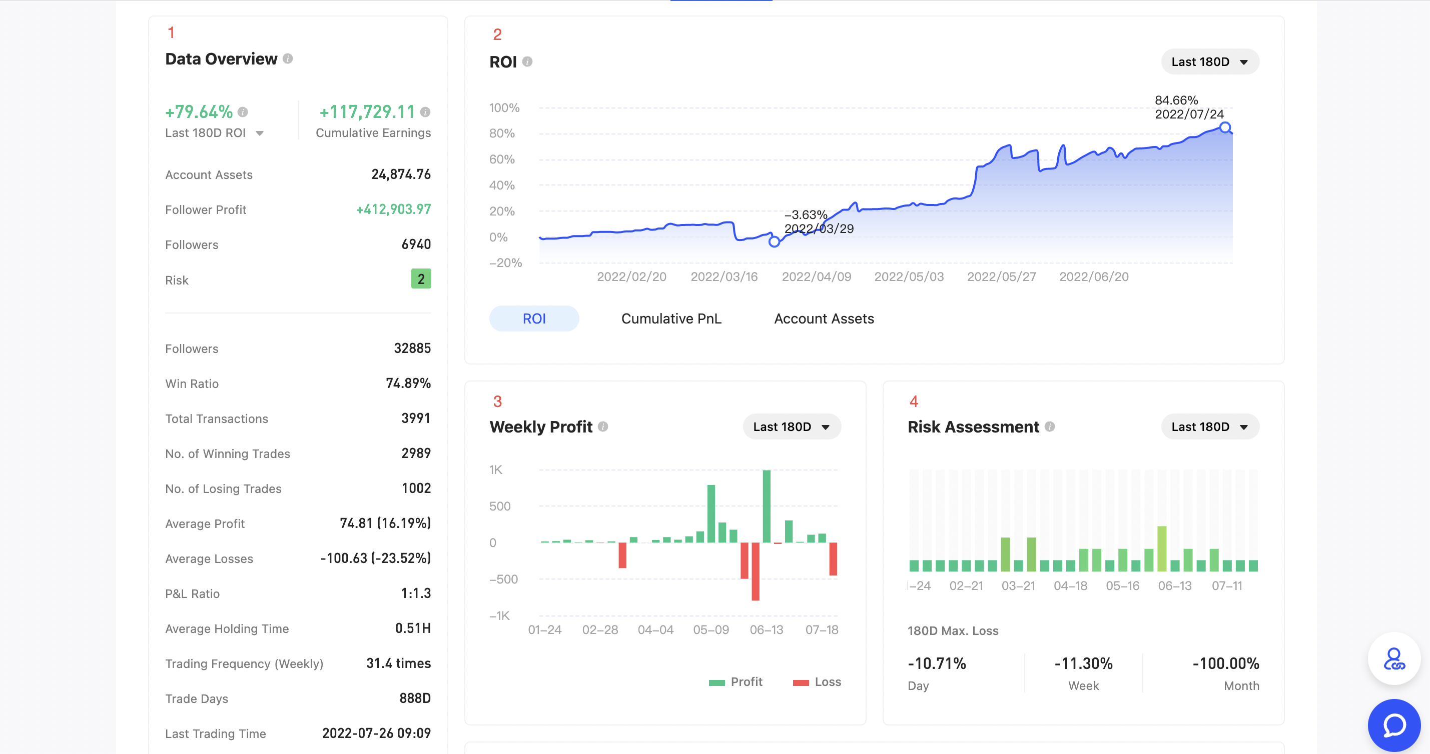
Task: Select the ROI chart tab
Action: (534, 318)
